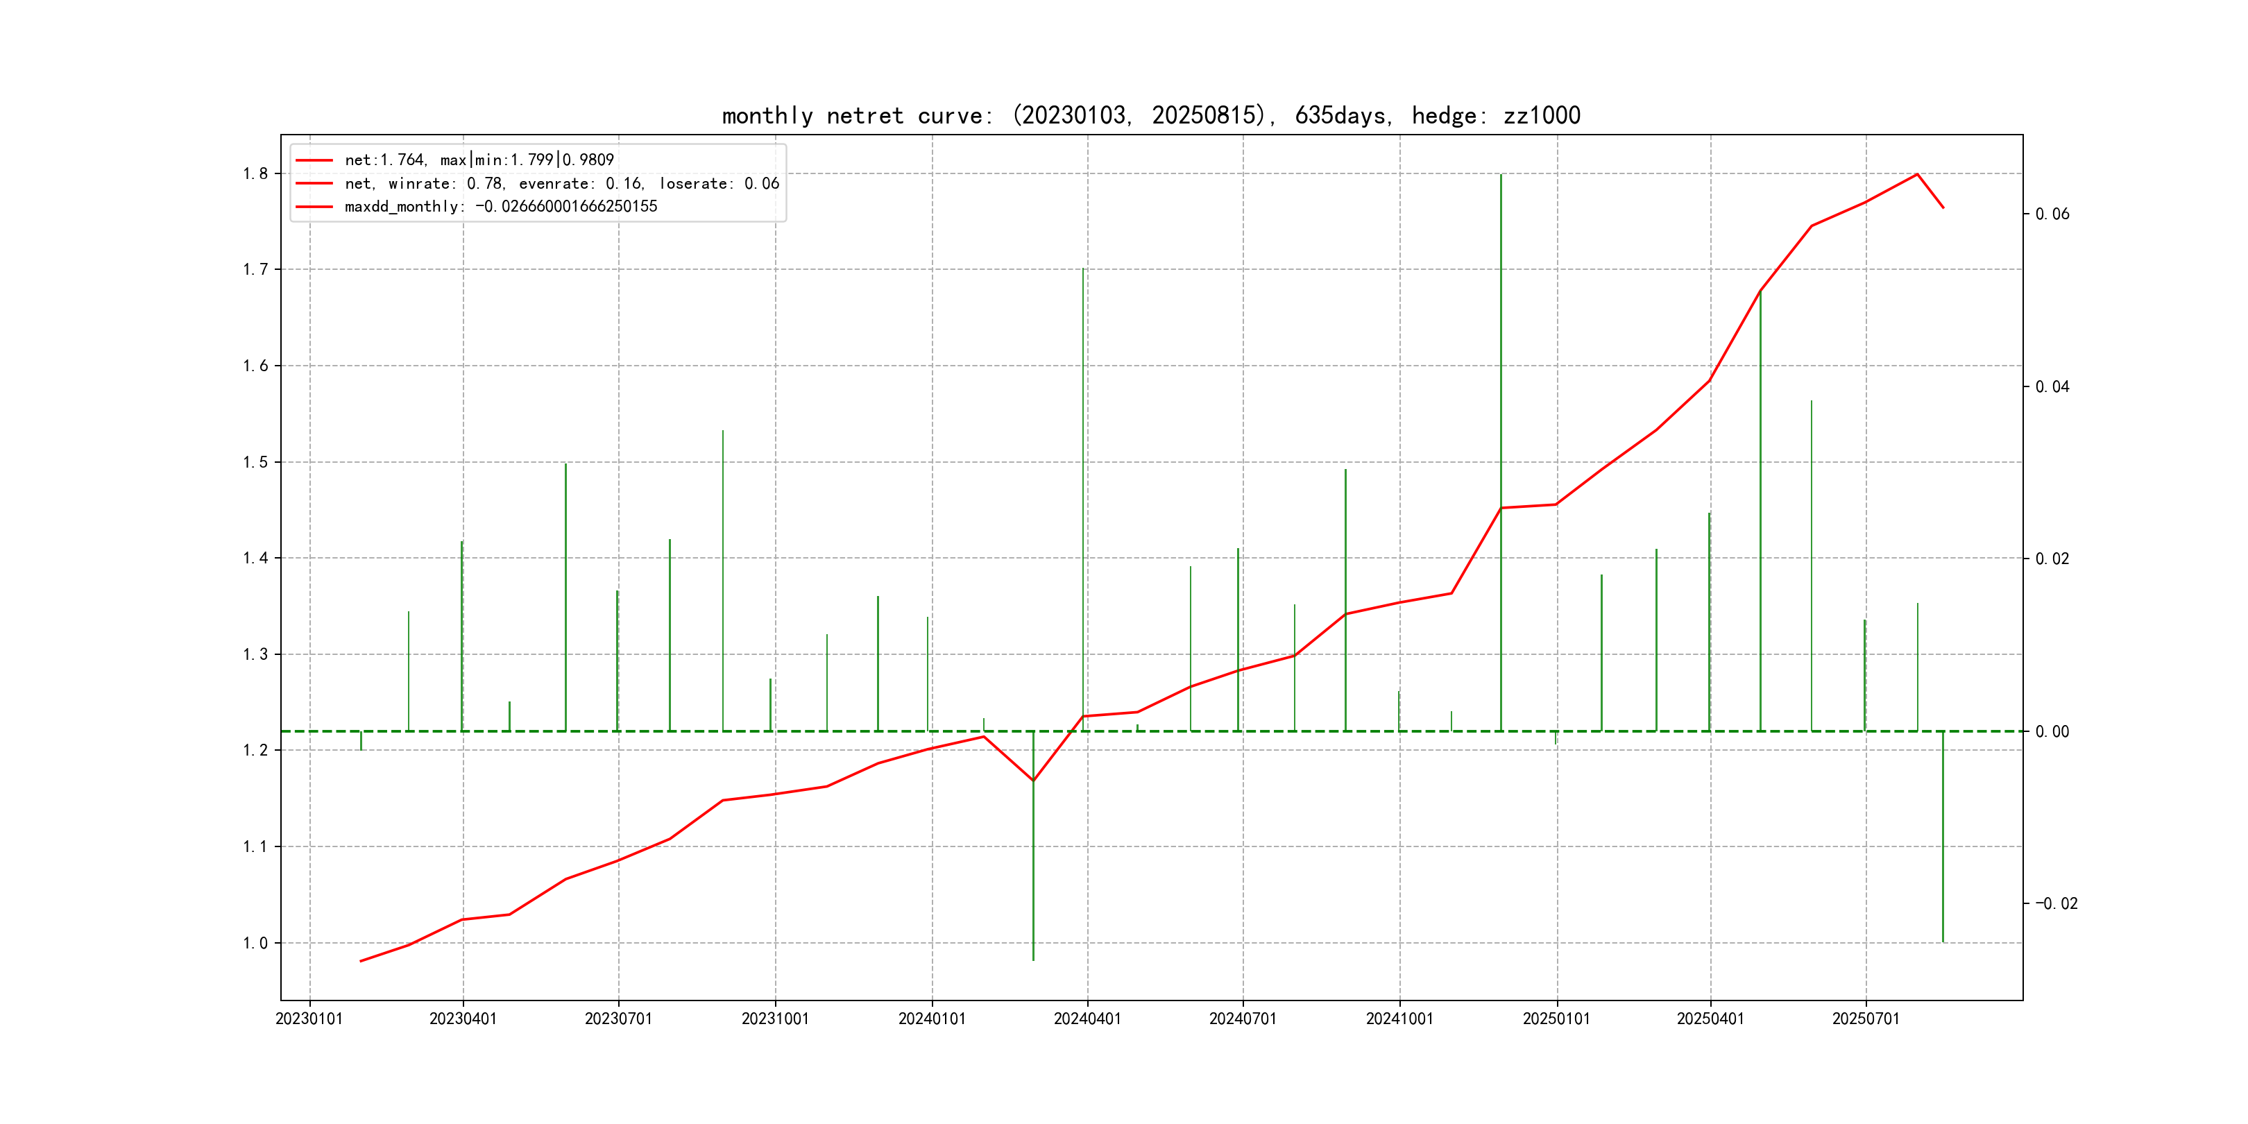Click the final negative green bar's bottom
Image resolution: width=2248 pixels, height=1124 pixels.
(1943, 940)
